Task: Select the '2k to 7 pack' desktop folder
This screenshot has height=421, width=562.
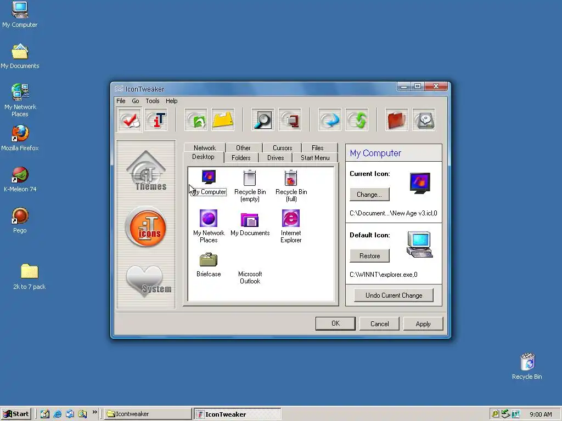Action: (x=30, y=276)
